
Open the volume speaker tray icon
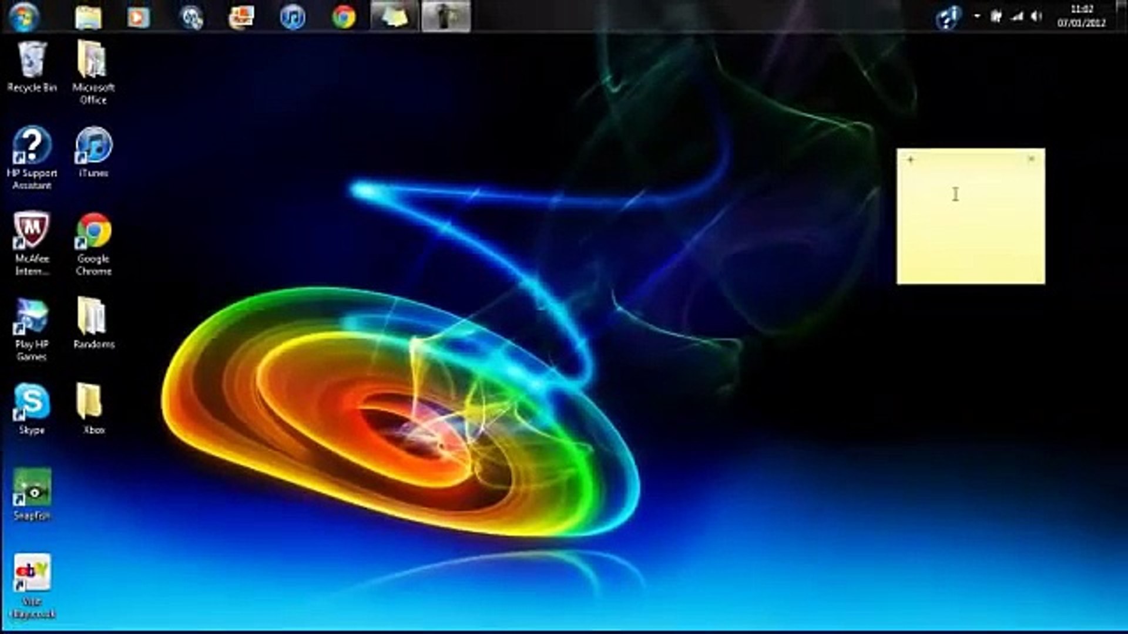1036,16
